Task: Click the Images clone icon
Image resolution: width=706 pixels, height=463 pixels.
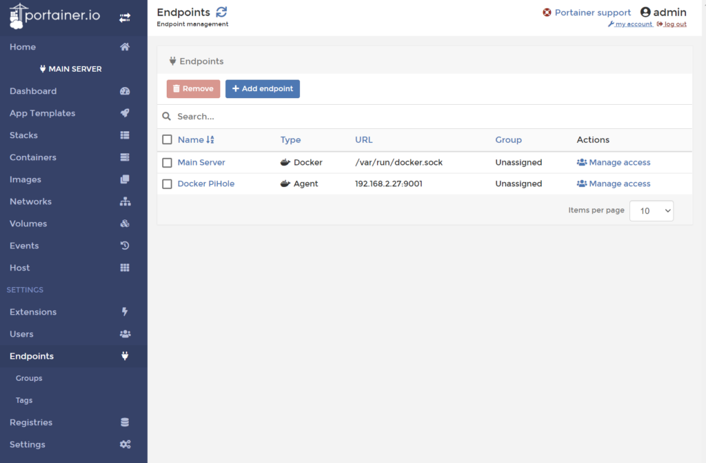Action: pyautogui.click(x=125, y=179)
